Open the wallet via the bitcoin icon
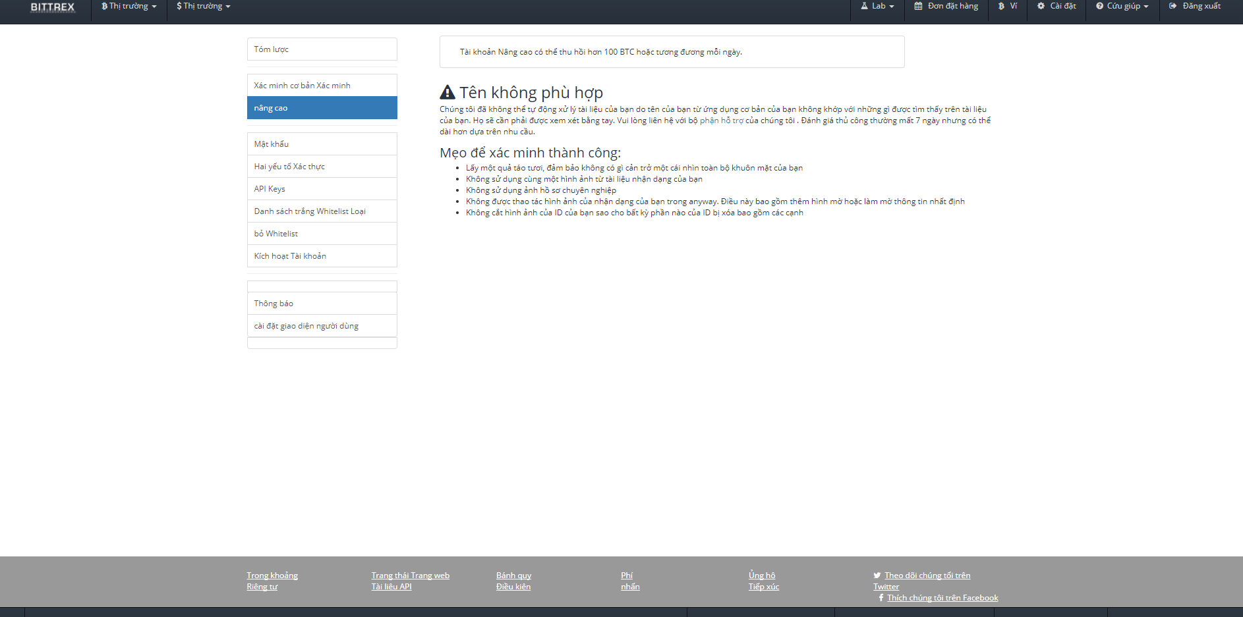The height and width of the screenshot is (617, 1243). 1001,6
